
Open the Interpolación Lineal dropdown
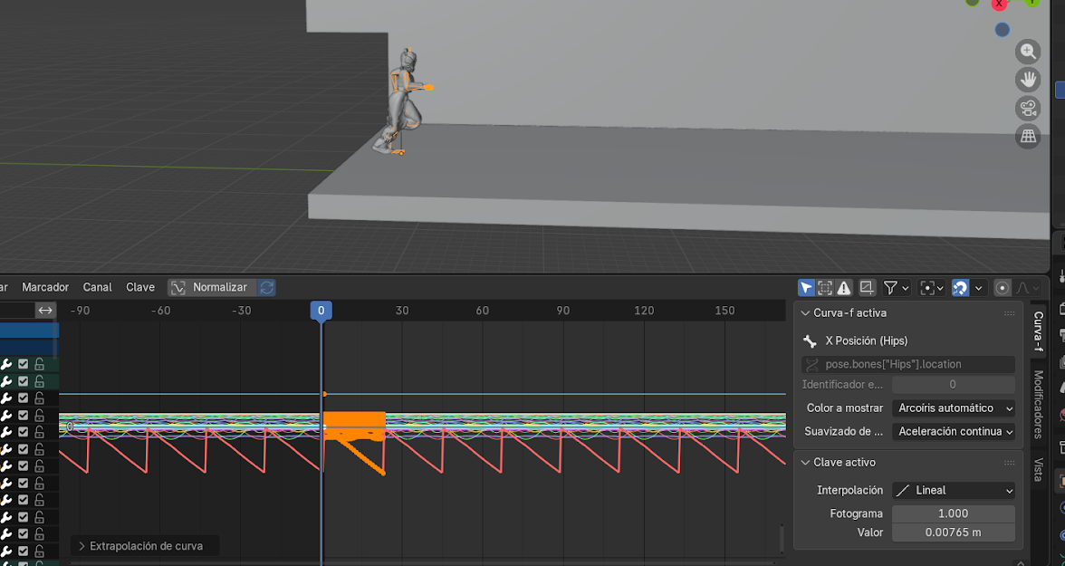[x=953, y=490]
